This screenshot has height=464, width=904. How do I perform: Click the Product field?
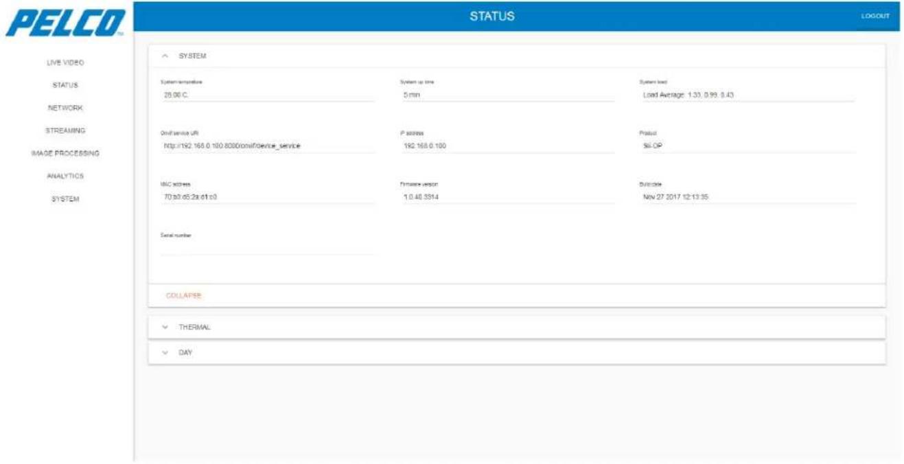click(x=747, y=146)
